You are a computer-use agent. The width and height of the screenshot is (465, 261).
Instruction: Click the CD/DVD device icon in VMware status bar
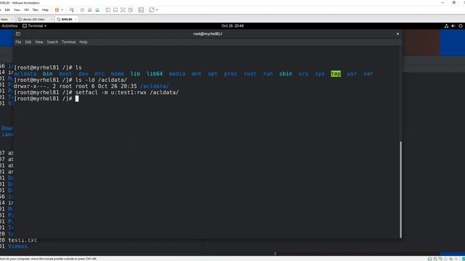pos(435,259)
